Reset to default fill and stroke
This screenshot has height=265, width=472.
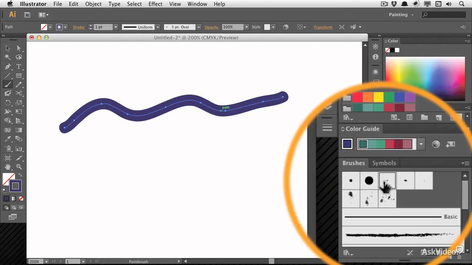[x=4, y=190]
